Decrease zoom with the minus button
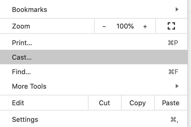Image resolution: width=191 pixels, height=127 pixels. [104, 26]
